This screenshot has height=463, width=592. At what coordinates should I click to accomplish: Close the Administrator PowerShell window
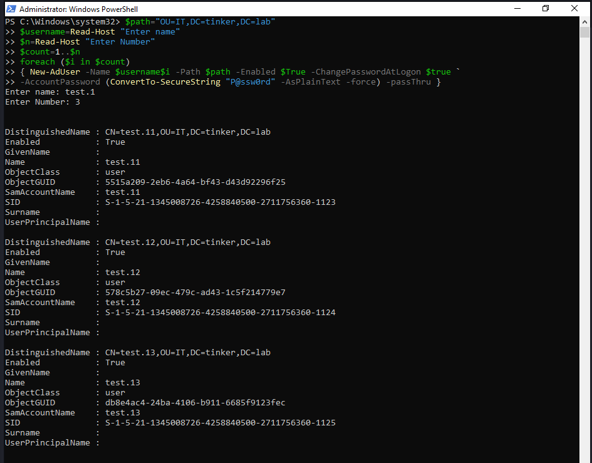click(x=574, y=9)
